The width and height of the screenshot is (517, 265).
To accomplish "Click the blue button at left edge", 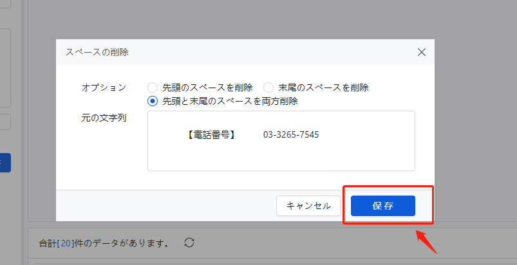I will coord(5,163).
